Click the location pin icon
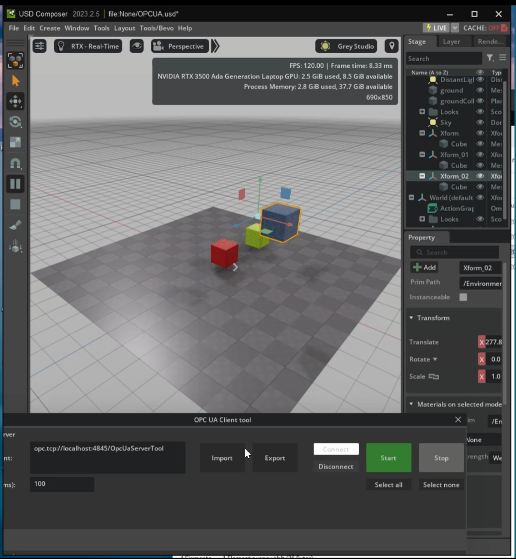This screenshot has height=559, width=516. [x=392, y=46]
